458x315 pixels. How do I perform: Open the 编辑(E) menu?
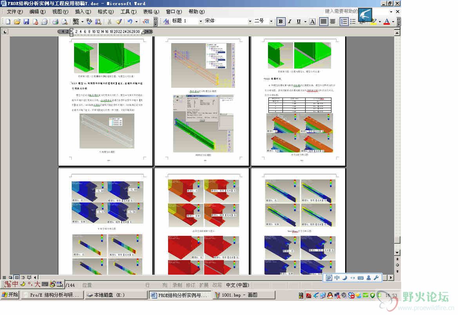click(37, 12)
